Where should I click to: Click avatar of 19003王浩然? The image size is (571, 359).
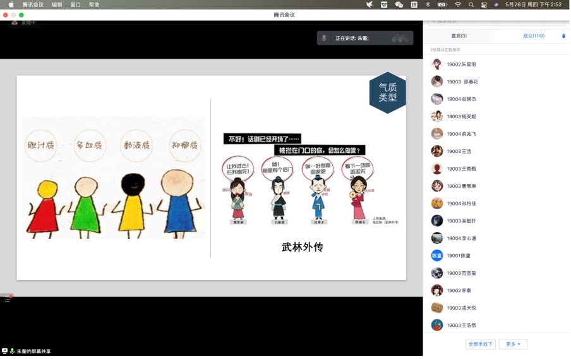(x=437, y=325)
